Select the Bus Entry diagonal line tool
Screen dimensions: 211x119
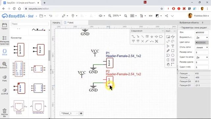pos(142,37)
